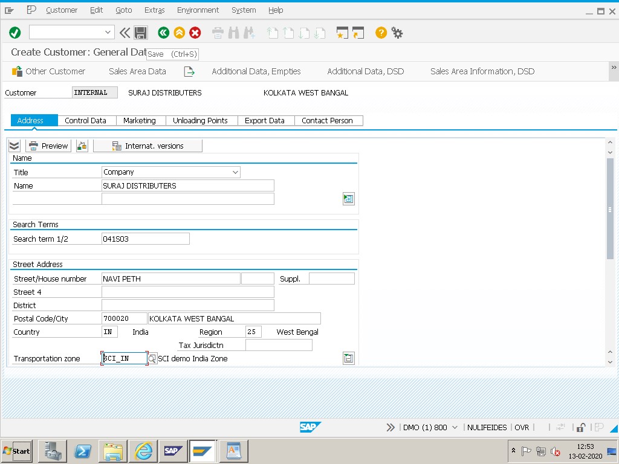Click the red Cancel icon
The height and width of the screenshot is (464, 619).
click(x=195, y=33)
